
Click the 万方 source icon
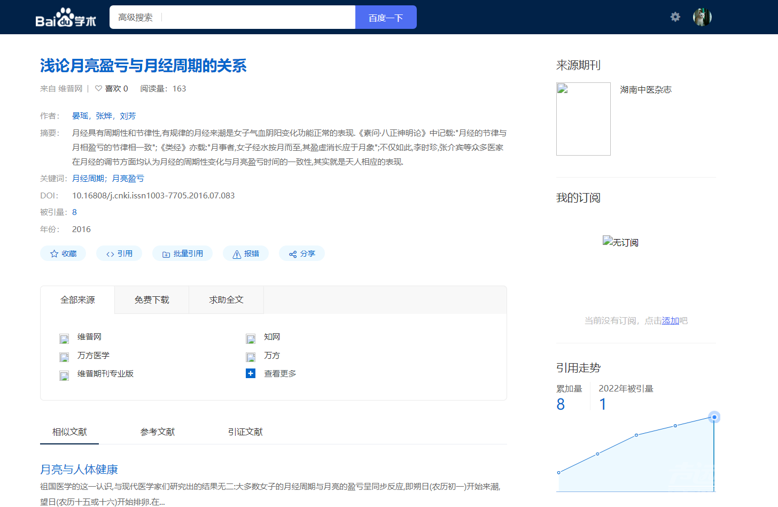point(251,357)
